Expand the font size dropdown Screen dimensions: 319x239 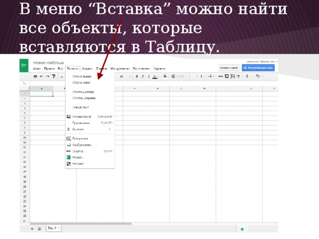click(x=130, y=77)
